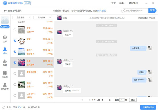Open the Live alive default avatar
Image resolution: width=158 pixels, height=111 pixels.
(x=22, y=95)
